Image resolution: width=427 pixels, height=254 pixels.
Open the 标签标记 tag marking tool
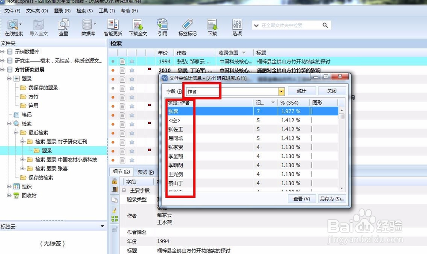tap(187, 27)
